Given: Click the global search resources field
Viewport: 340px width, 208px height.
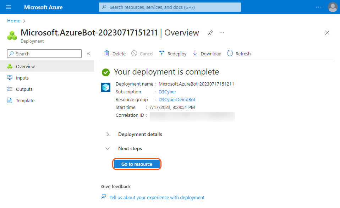Looking at the screenshot, I should point(170,7).
